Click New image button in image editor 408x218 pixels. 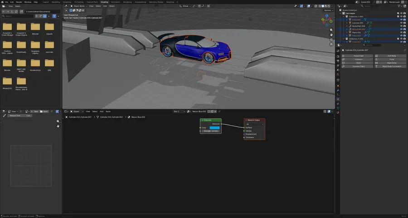(34, 111)
